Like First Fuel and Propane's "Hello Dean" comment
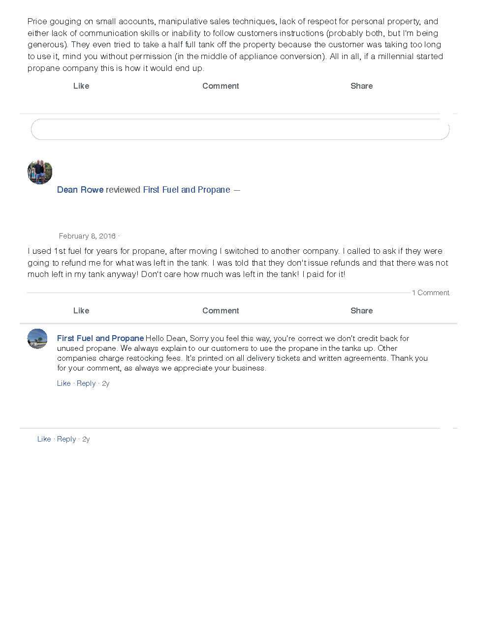 64,383
